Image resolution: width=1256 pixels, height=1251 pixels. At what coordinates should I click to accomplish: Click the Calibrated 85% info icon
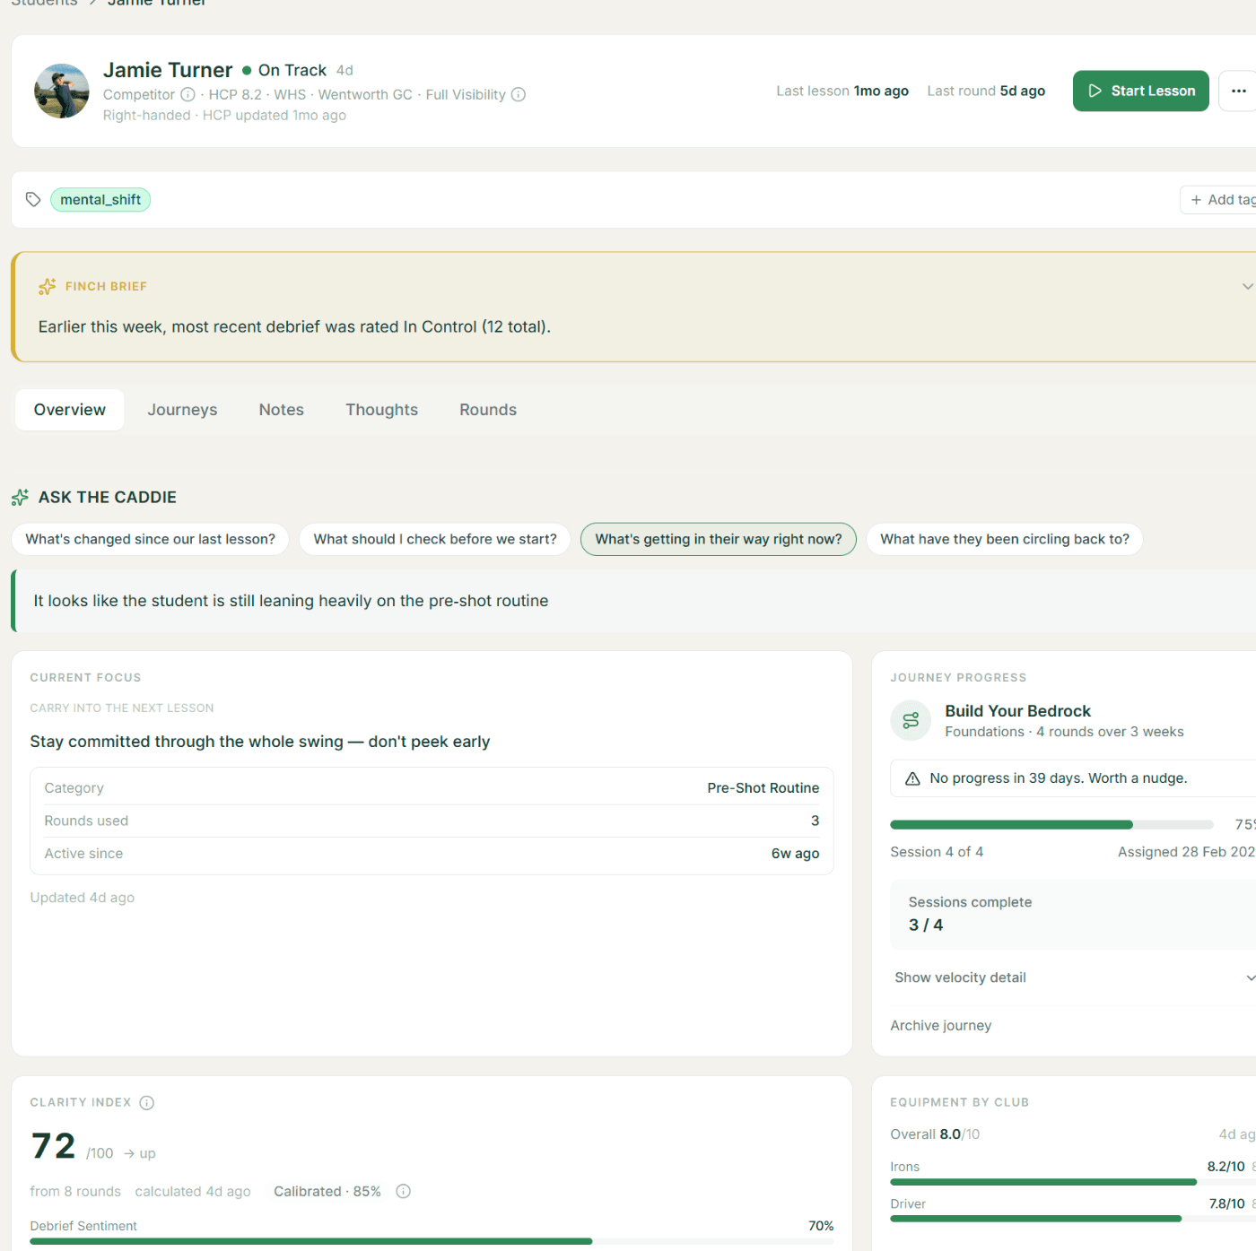pos(404,1191)
